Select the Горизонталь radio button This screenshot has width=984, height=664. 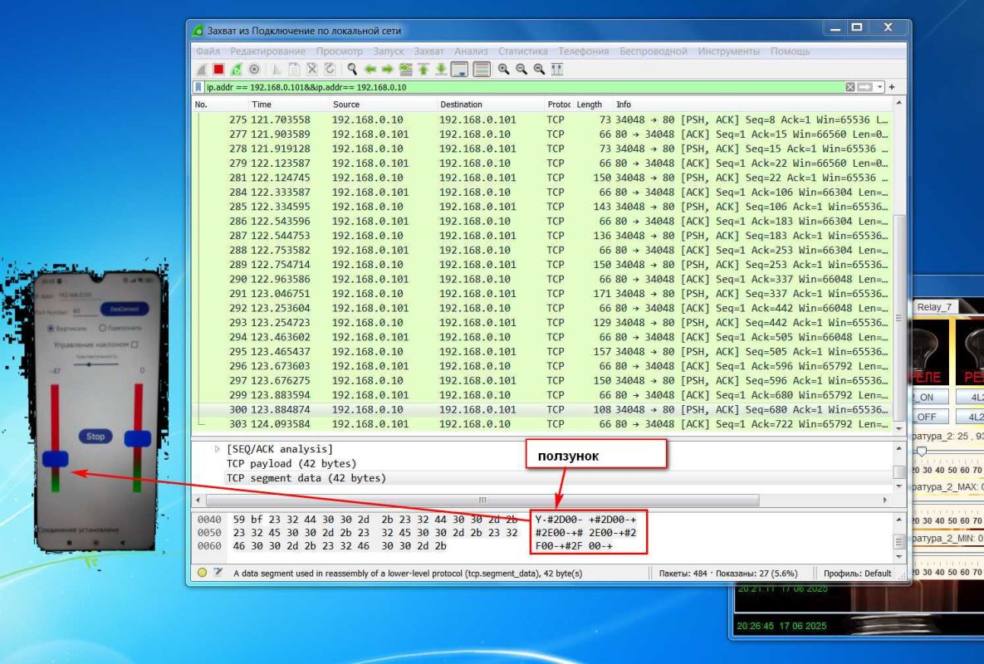102,329
